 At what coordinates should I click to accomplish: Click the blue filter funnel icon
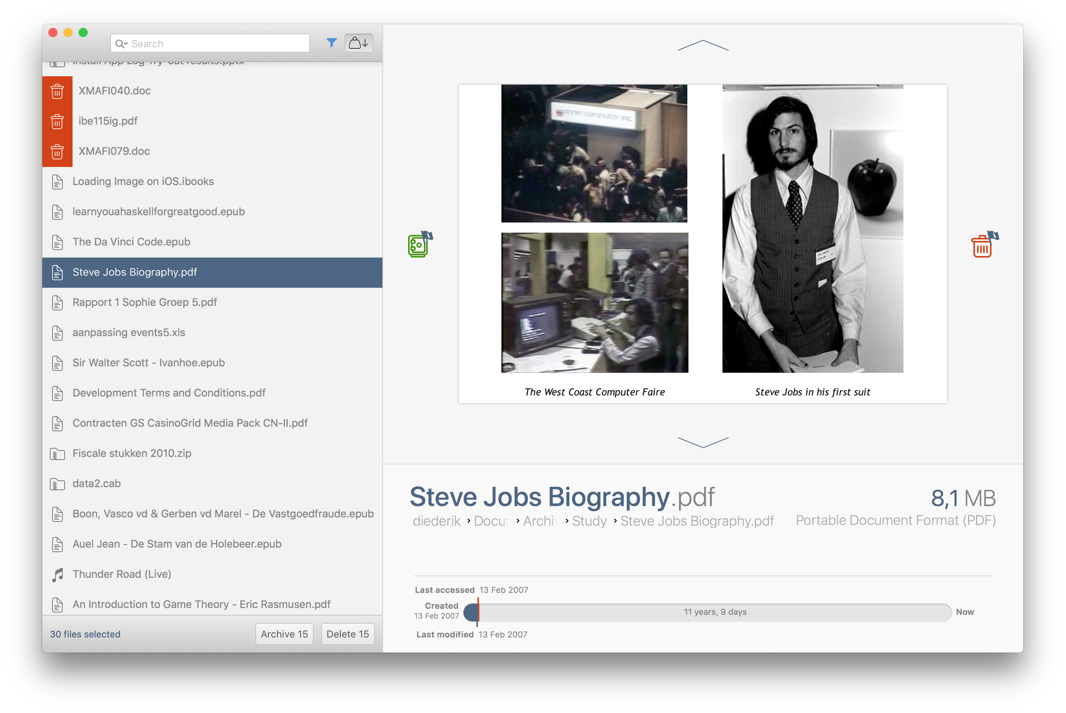(331, 43)
